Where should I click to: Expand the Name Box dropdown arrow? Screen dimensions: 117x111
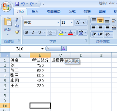42,49
